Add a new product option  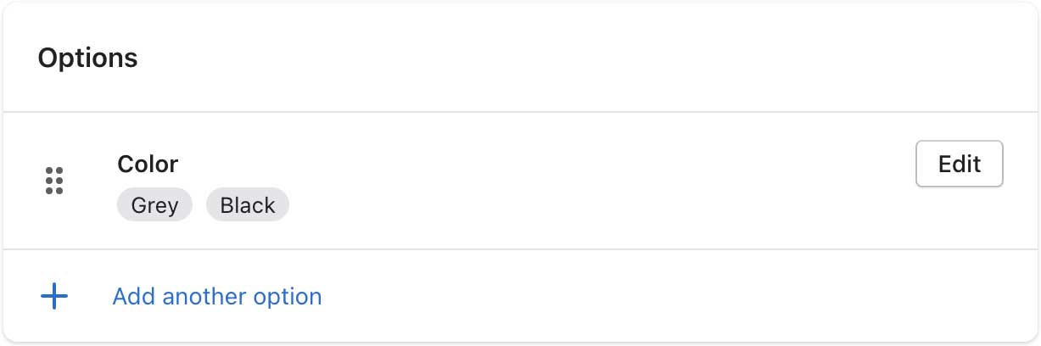(217, 296)
